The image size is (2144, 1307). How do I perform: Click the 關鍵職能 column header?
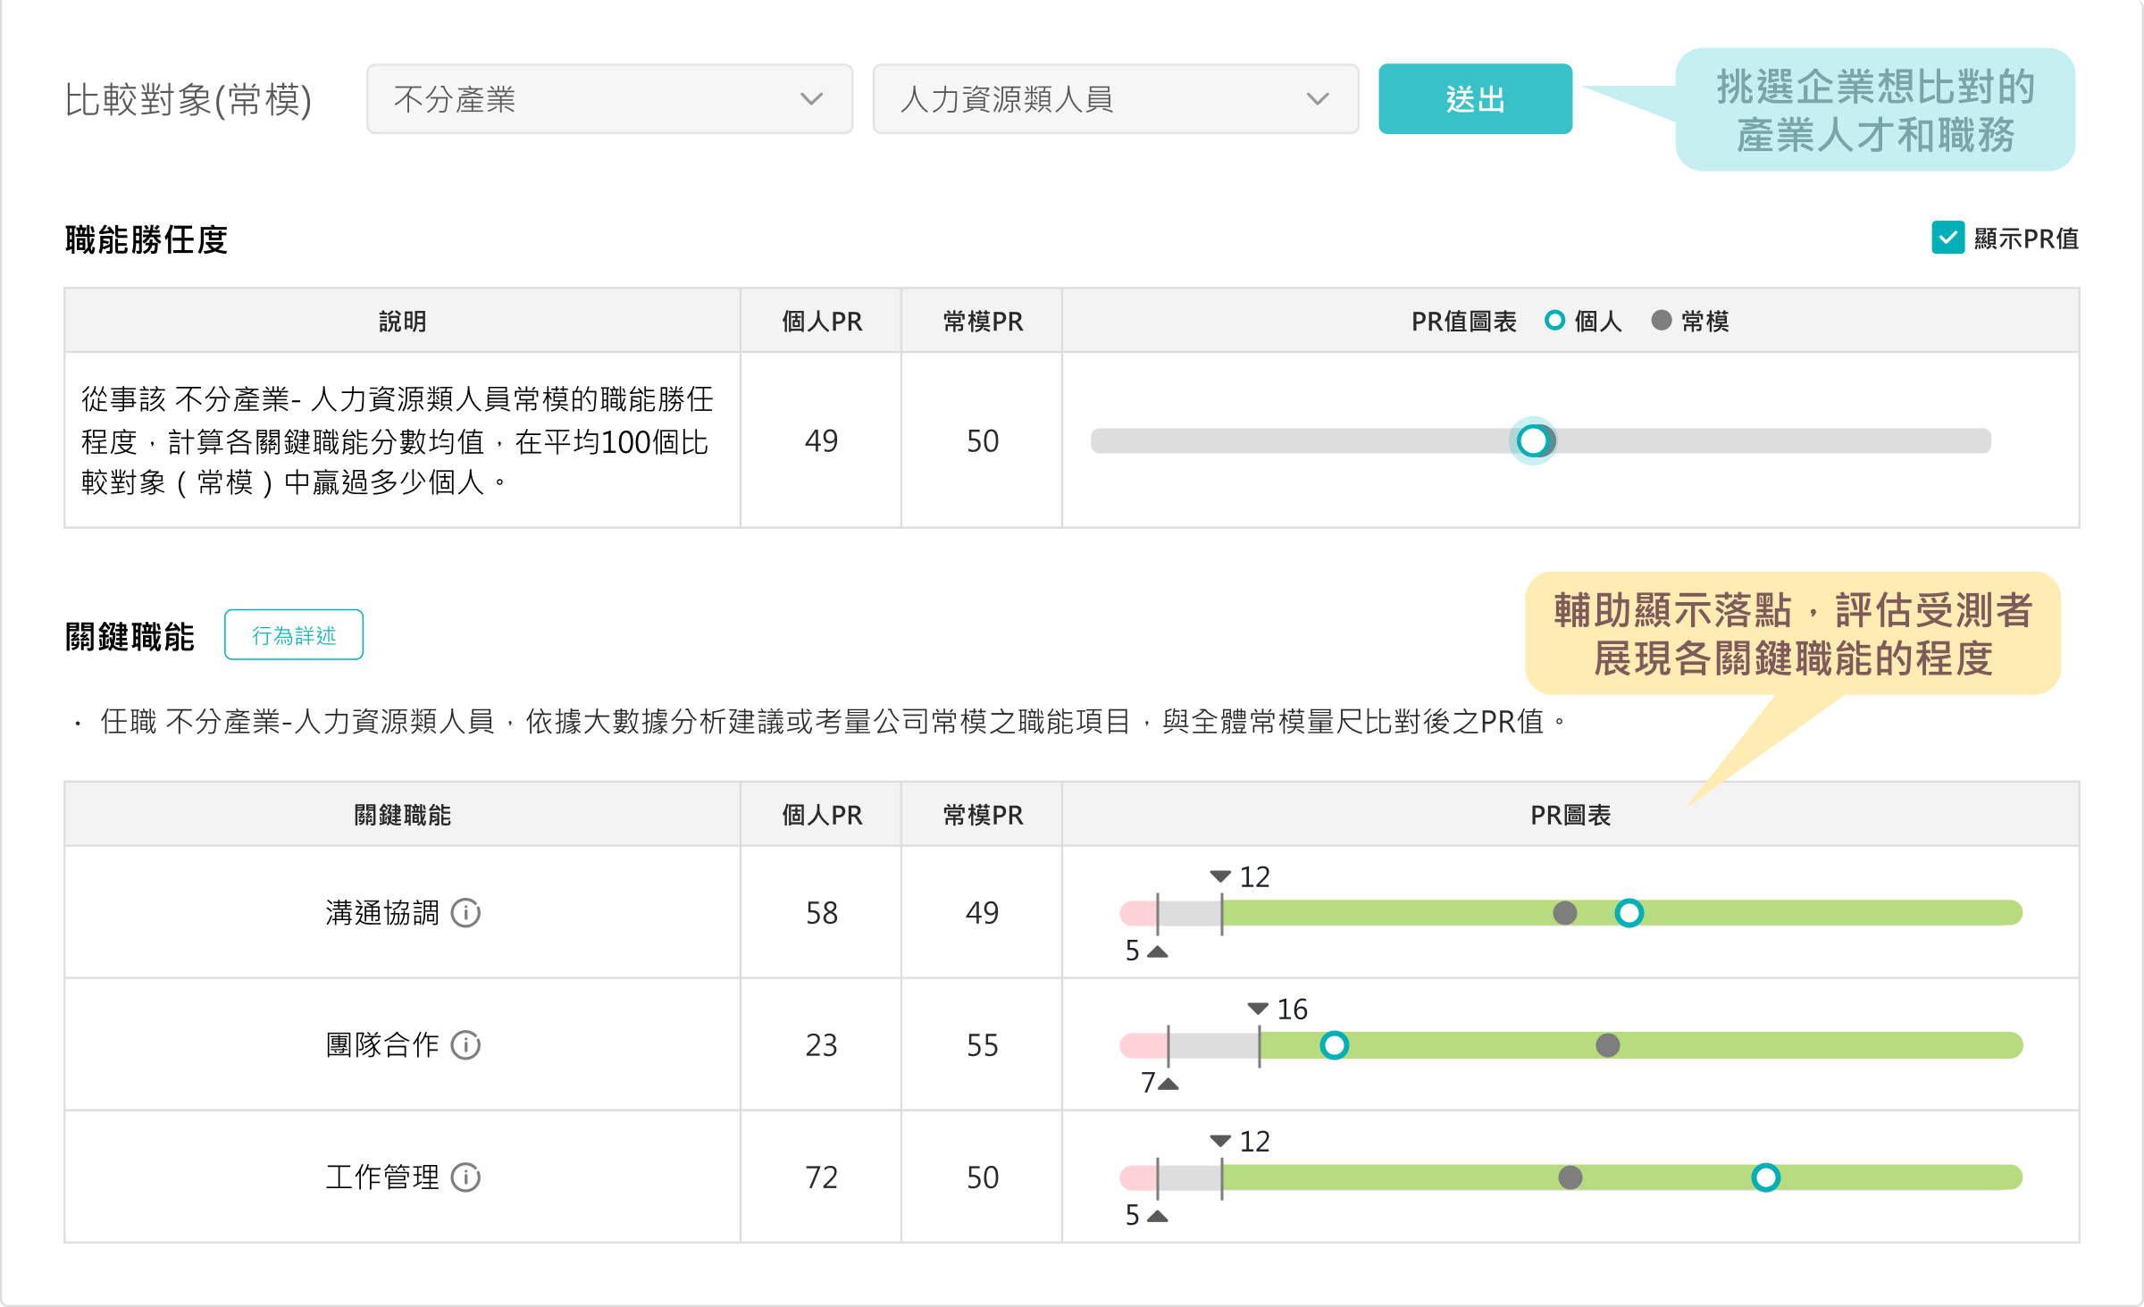[x=401, y=814]
